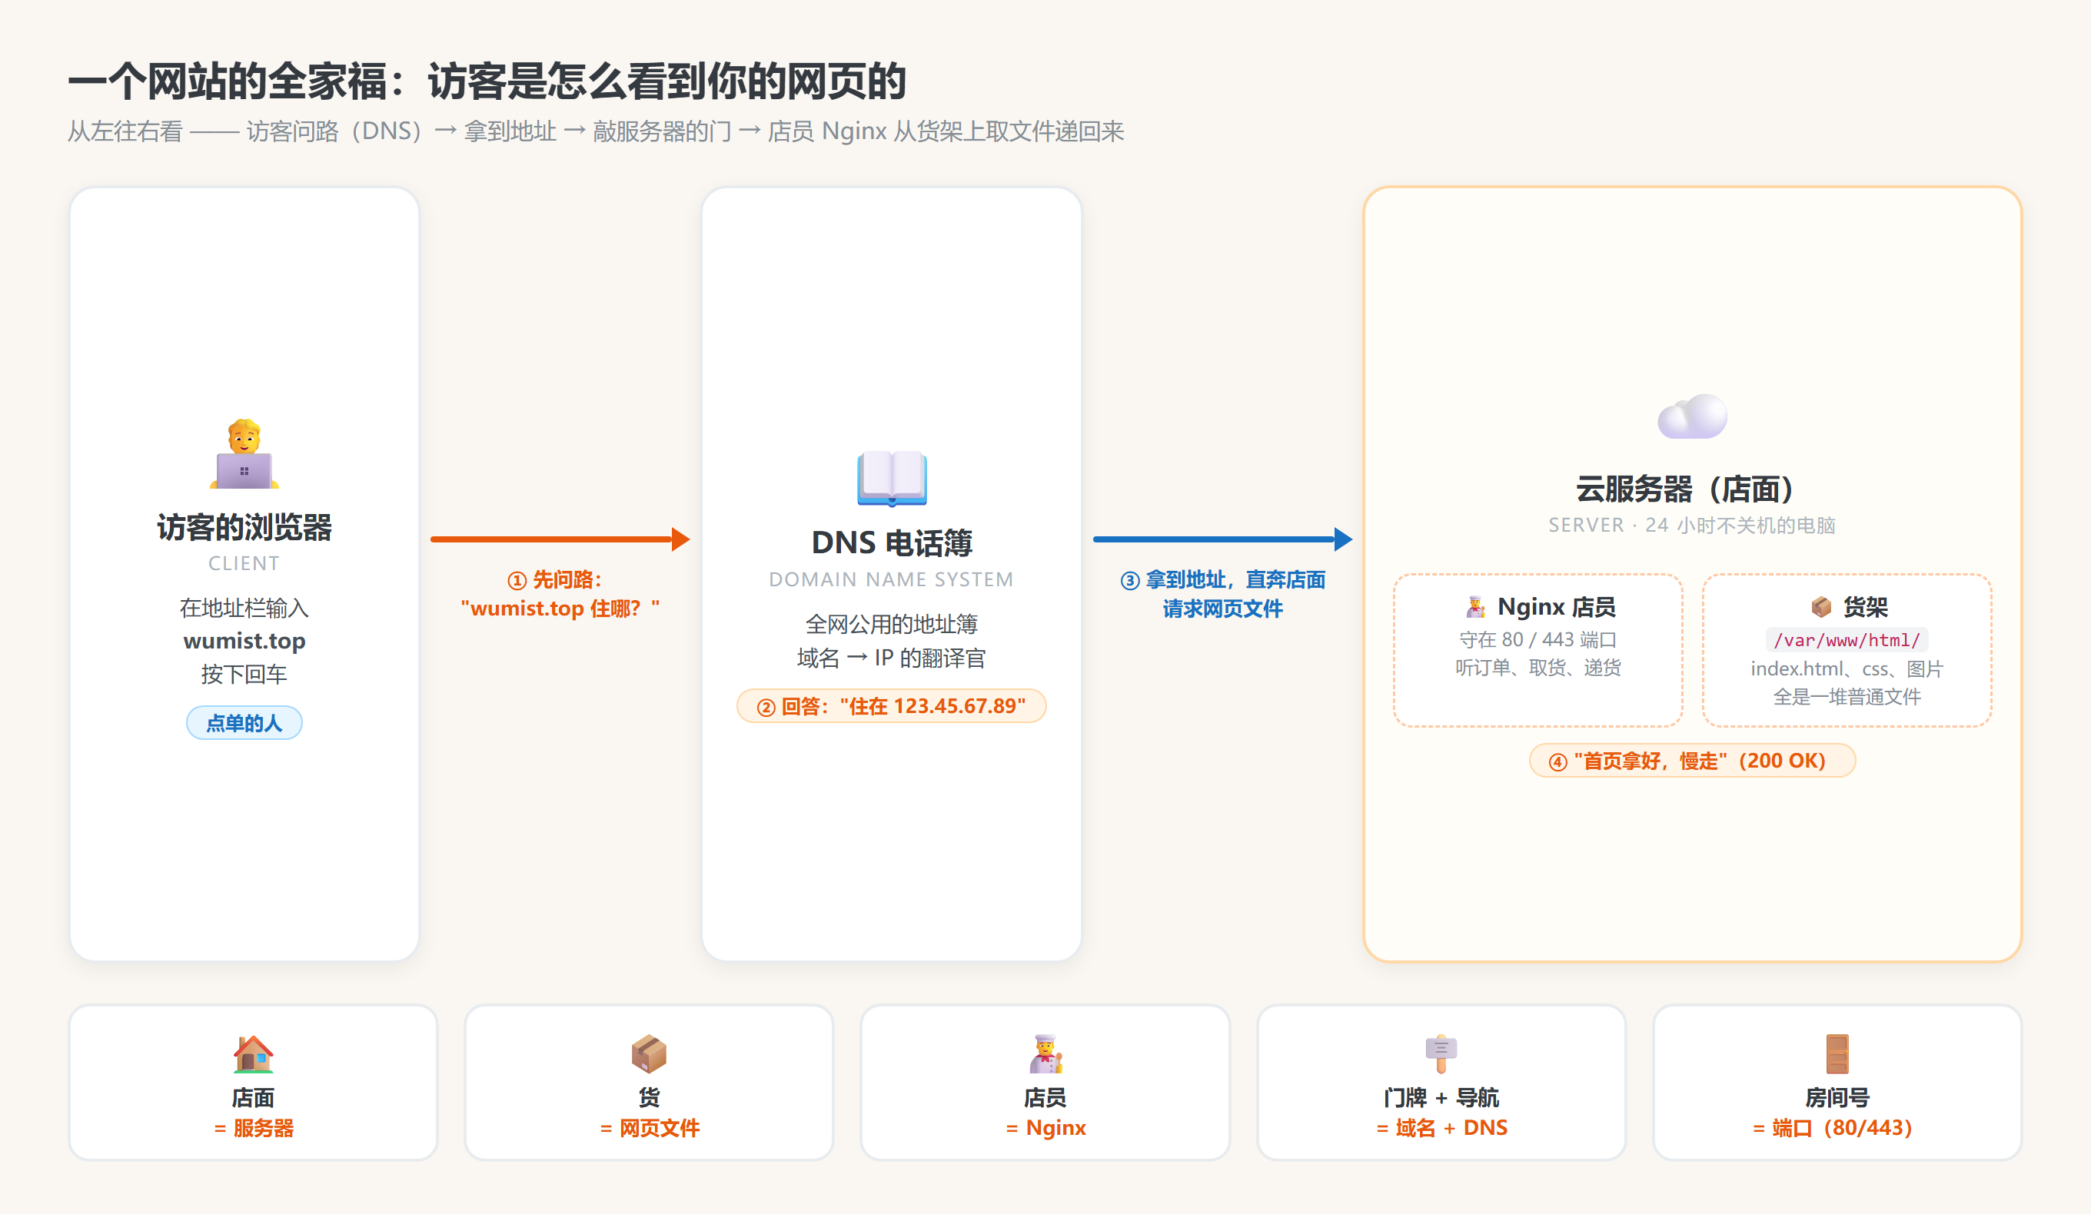Click the 店员 title in bottom card
Image resolution: width=2091 pixels, height=1214 pixels.
coord(1045,1097)
